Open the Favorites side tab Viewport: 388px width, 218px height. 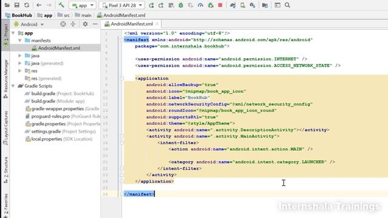coord(5,205)
